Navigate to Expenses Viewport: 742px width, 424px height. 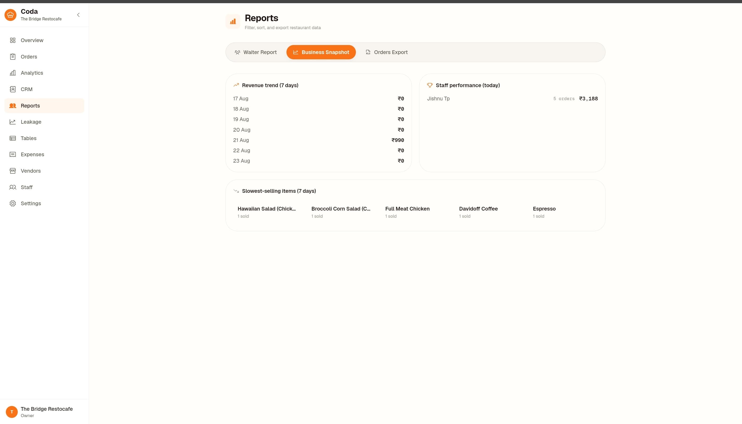click(32, 154)
